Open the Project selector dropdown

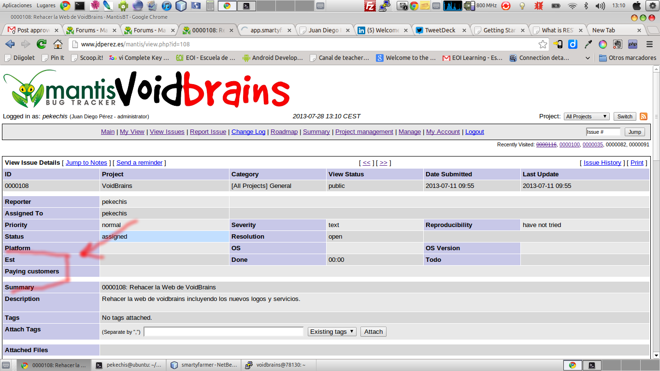tap(587, 116)
